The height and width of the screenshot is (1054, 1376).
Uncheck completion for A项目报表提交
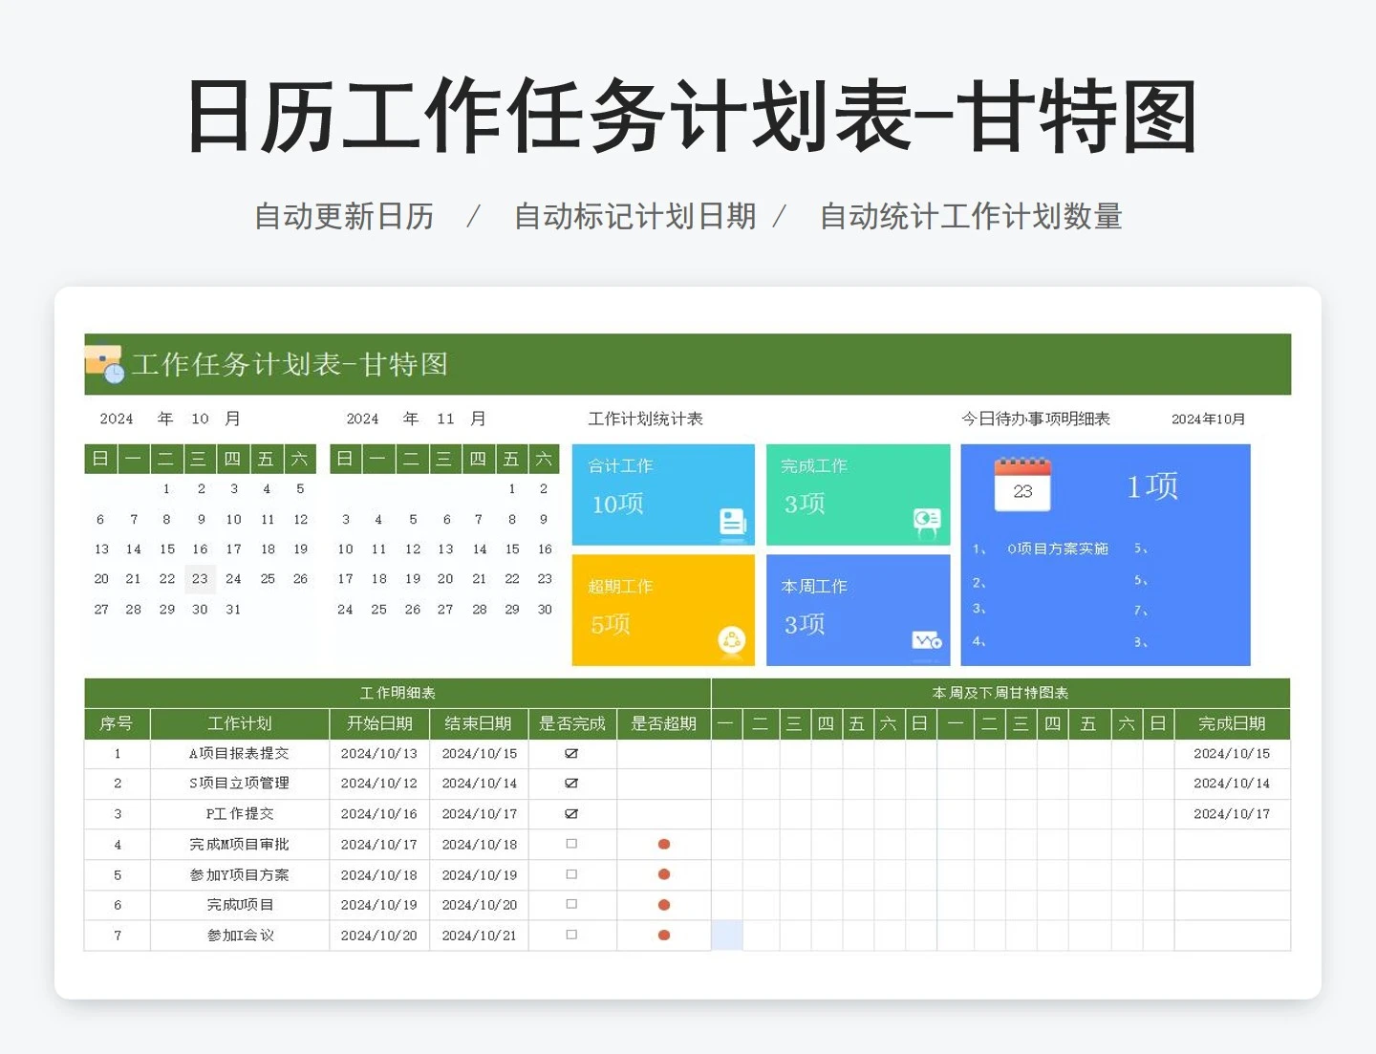click(570, 753)
